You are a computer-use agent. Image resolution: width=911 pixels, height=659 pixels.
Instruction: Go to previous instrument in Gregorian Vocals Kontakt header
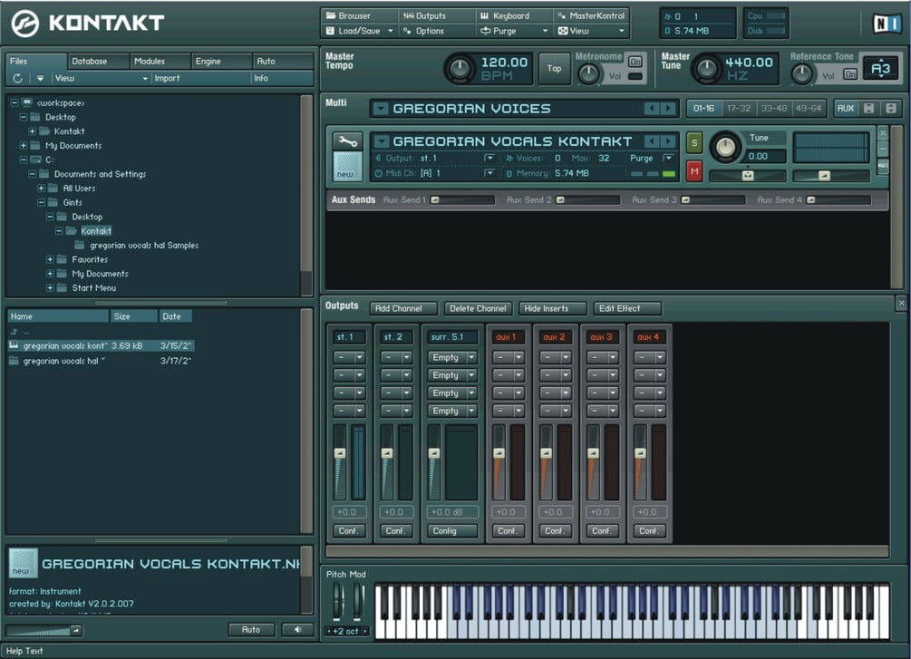(652, 141)
